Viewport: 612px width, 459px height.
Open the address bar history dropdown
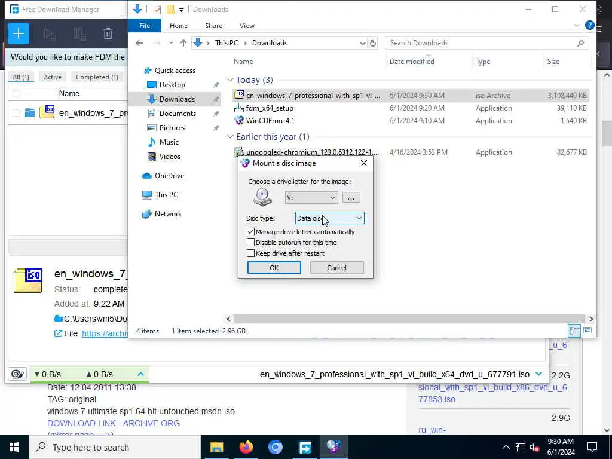point(362,43)
